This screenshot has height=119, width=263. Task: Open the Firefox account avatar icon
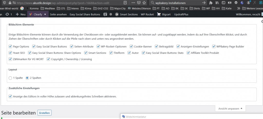pyautogui.click(x=249, y=3)
